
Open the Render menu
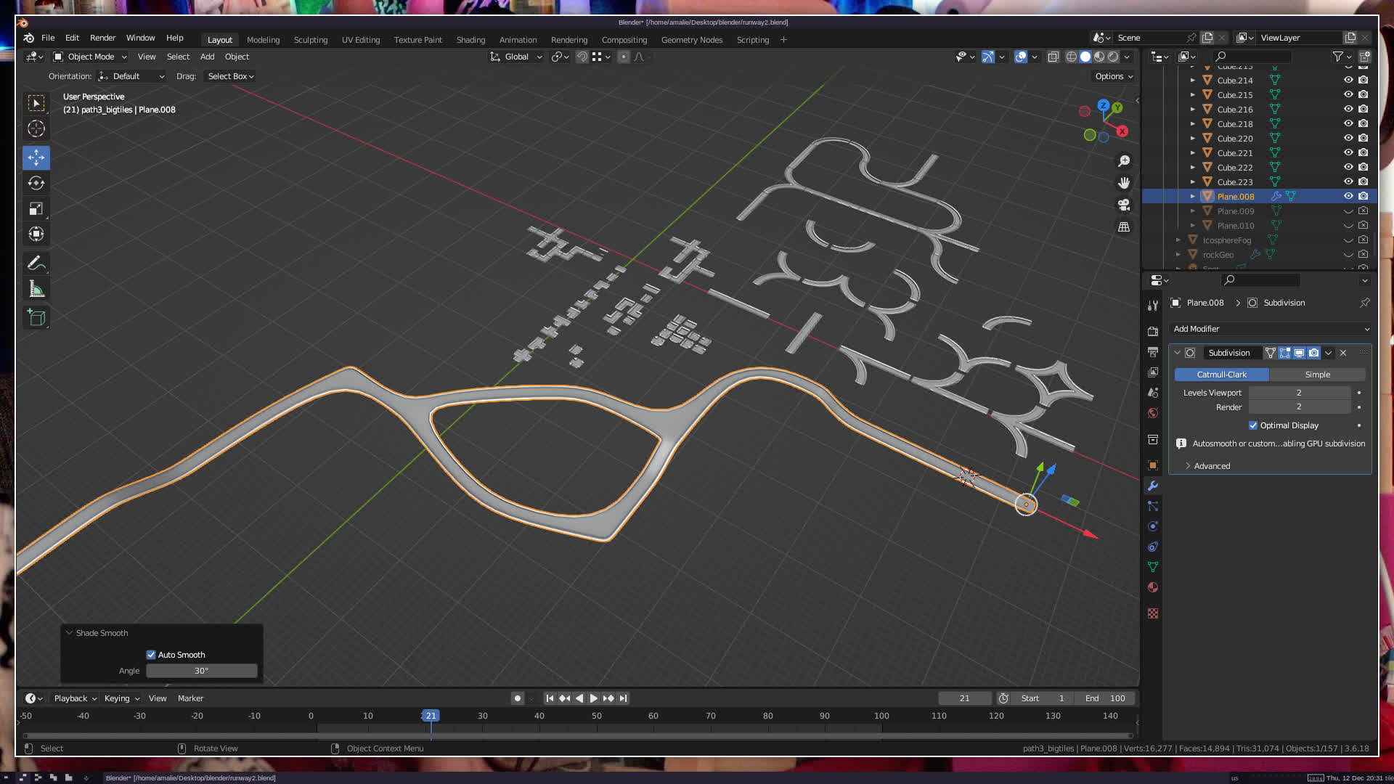coord(102,38)
